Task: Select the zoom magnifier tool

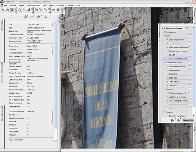Action: tap(12, 10)
